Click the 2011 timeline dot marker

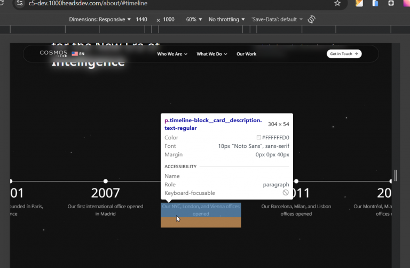point(296,181)
